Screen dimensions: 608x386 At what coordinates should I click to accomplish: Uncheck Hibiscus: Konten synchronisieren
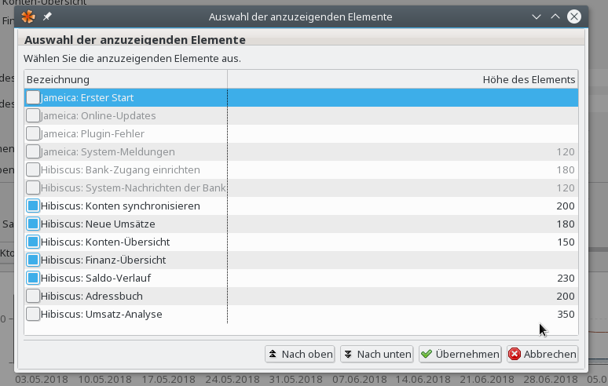[x=33, y=206]
